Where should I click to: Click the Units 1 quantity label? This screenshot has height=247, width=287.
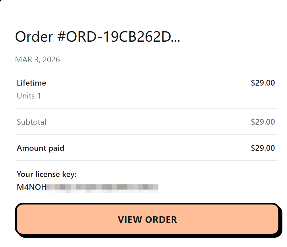click(x=28, y=96)
